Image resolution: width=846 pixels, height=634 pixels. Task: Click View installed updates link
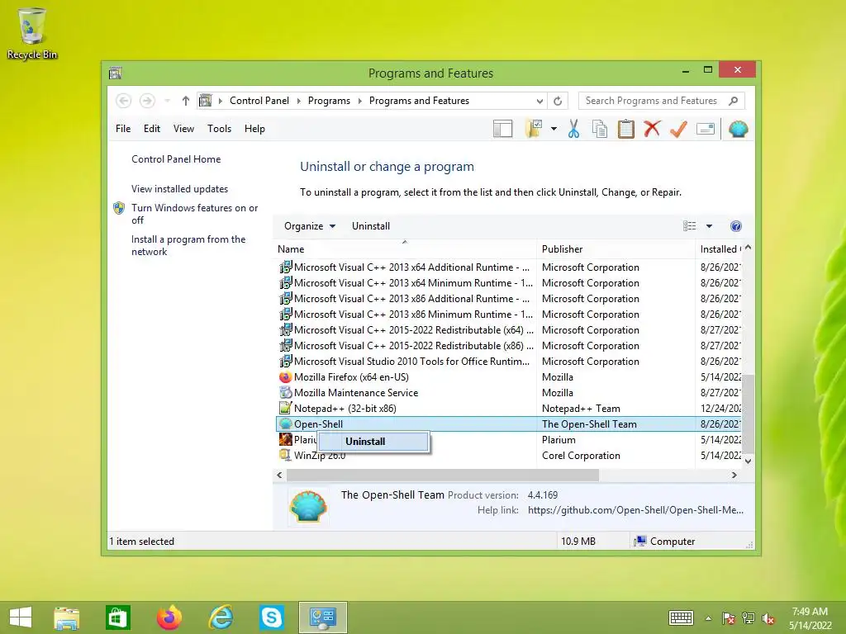click(179, 189)
